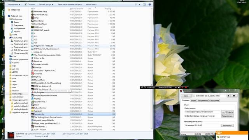
Task: Open the Общий доступ dropdown menu
Action: click(x=46, y=4)
